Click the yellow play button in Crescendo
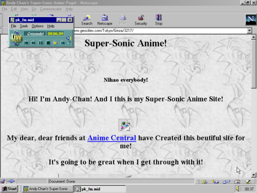 pyautogui.click(x=56, y=43)
